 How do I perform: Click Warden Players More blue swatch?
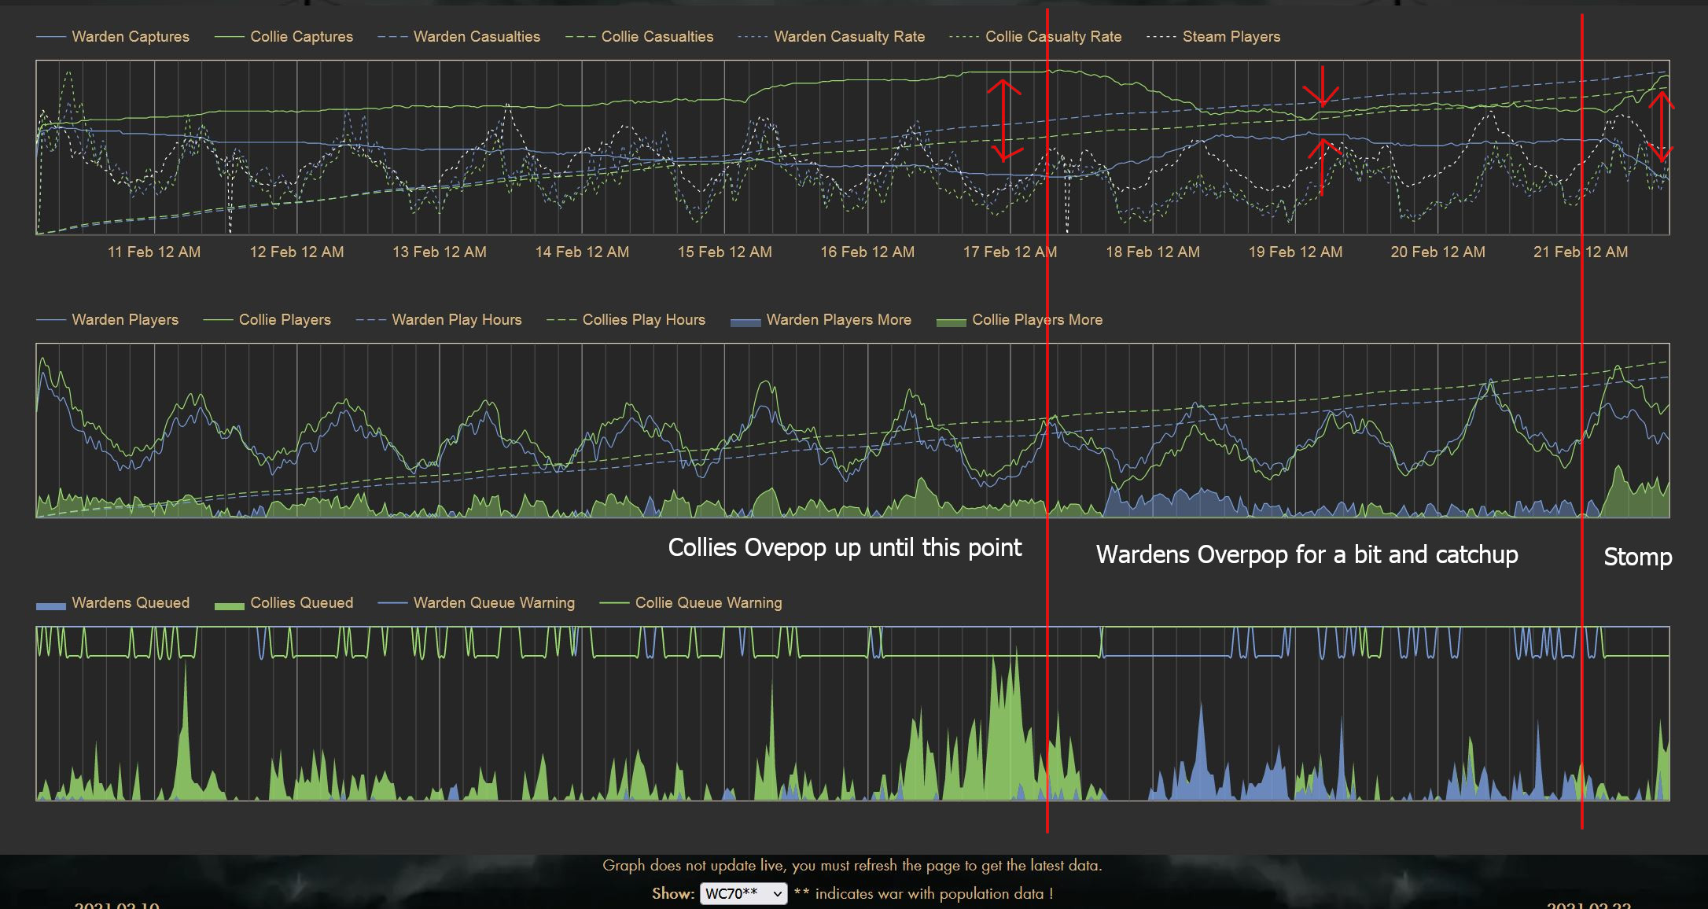(x=745, y=322)
